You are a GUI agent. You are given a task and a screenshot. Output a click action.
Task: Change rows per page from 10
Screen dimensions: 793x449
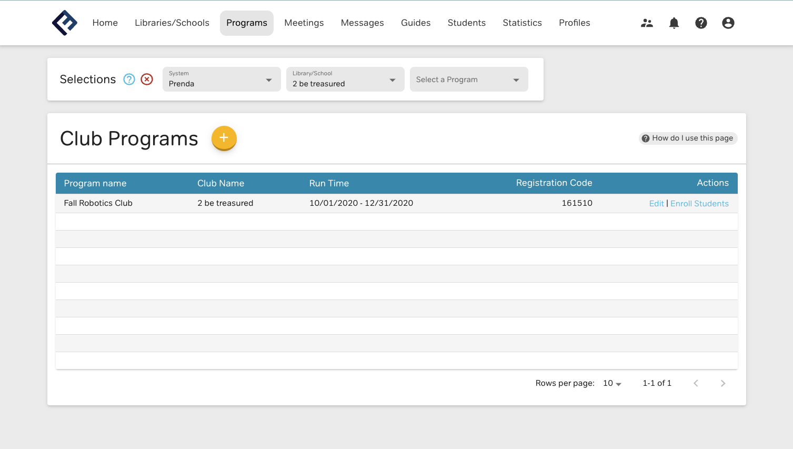pyautogui.click(x=613, y=383)
